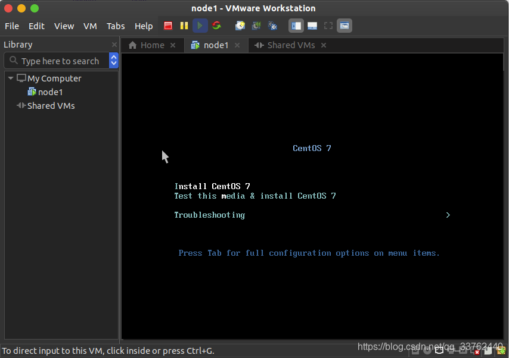This screenshot has width=509, height=358.
Task: Click the window title 'node1 - VMware Workstation'
Action: [253, 8]
